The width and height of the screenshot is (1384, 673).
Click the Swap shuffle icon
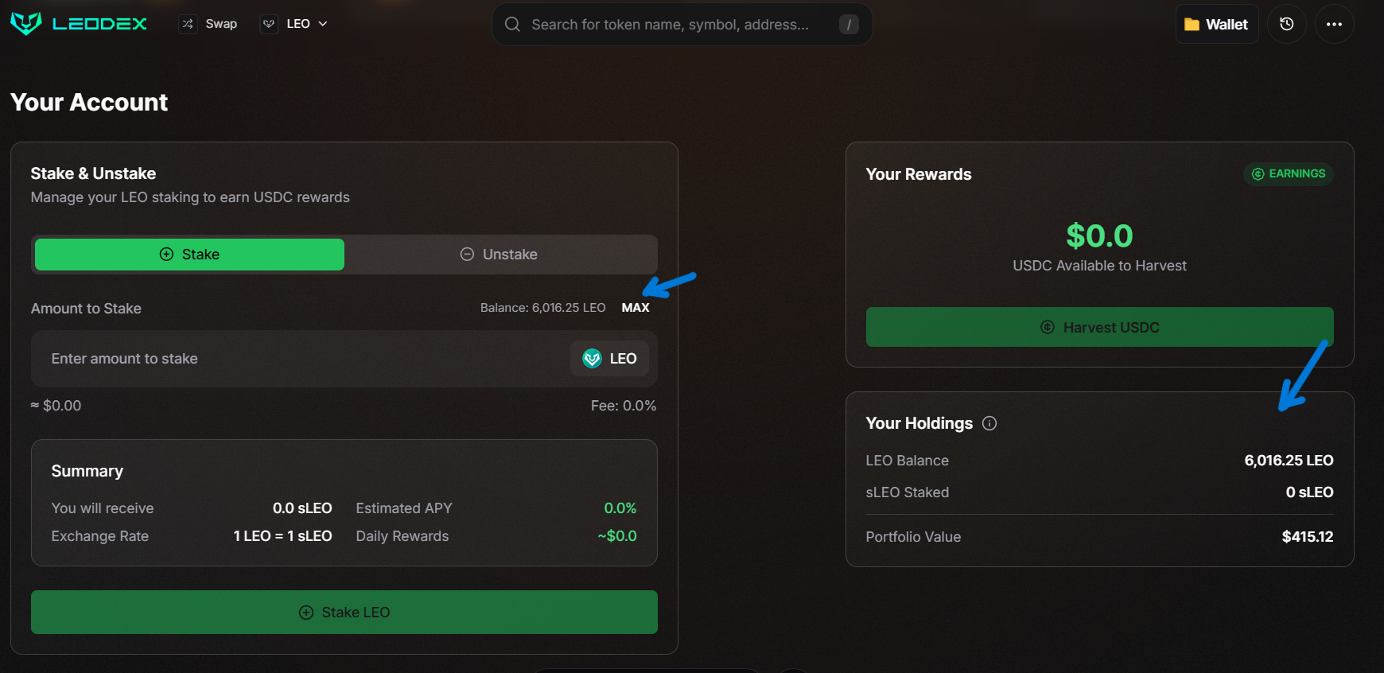(x=188, y=24)
